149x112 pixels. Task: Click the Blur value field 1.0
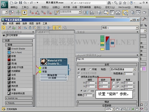coord(88,95)
